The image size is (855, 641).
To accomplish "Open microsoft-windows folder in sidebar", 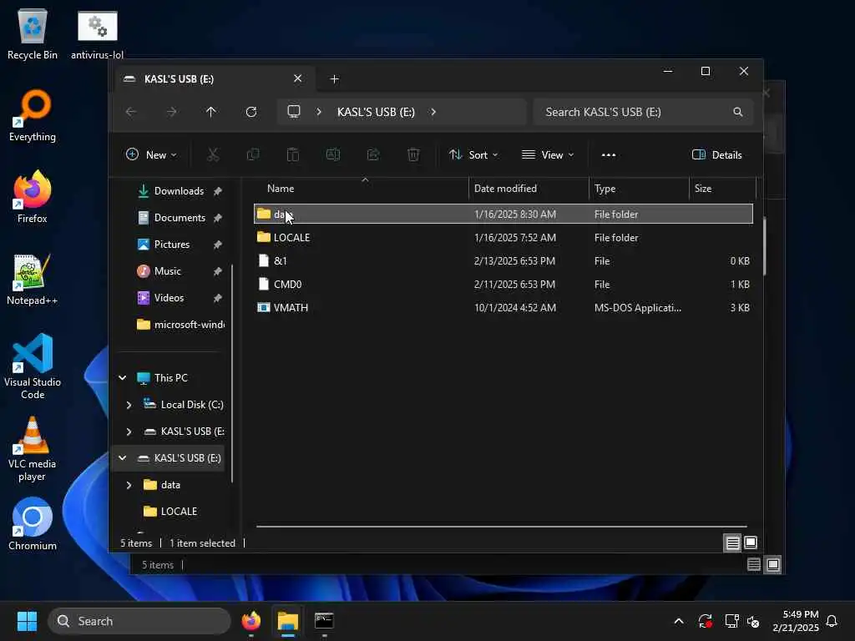I will click(180, 325).
